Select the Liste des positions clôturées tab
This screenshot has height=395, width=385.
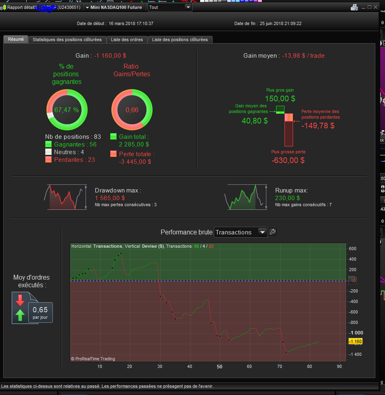tap(180, 40)
